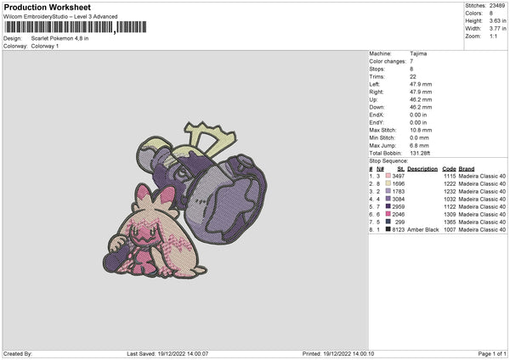The width and height of the screenshot is (510, 360).
Task: Click the Max Stitch value '10.8 mm'
Action: point(421,130)
